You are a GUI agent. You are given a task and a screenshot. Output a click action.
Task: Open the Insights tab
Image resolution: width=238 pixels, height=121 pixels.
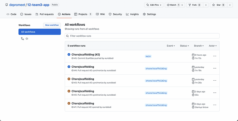click(x=132, y=14)
